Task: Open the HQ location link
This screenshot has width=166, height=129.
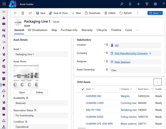Action: click(x=117, y=45)
